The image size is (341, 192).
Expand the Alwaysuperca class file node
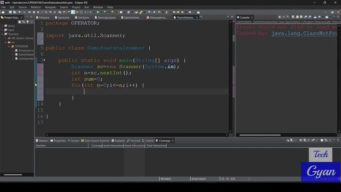click(x=13, y=51)
